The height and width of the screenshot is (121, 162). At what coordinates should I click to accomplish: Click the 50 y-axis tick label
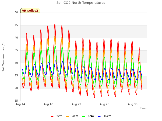[16, 12]
